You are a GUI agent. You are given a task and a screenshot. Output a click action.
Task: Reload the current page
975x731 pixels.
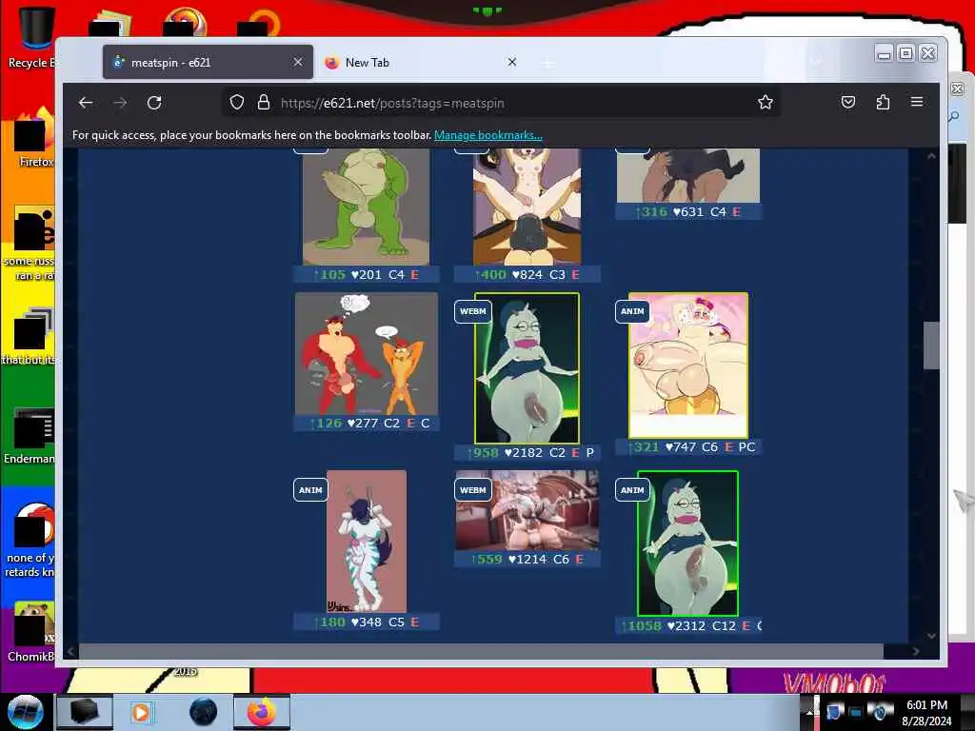point(154,103)
